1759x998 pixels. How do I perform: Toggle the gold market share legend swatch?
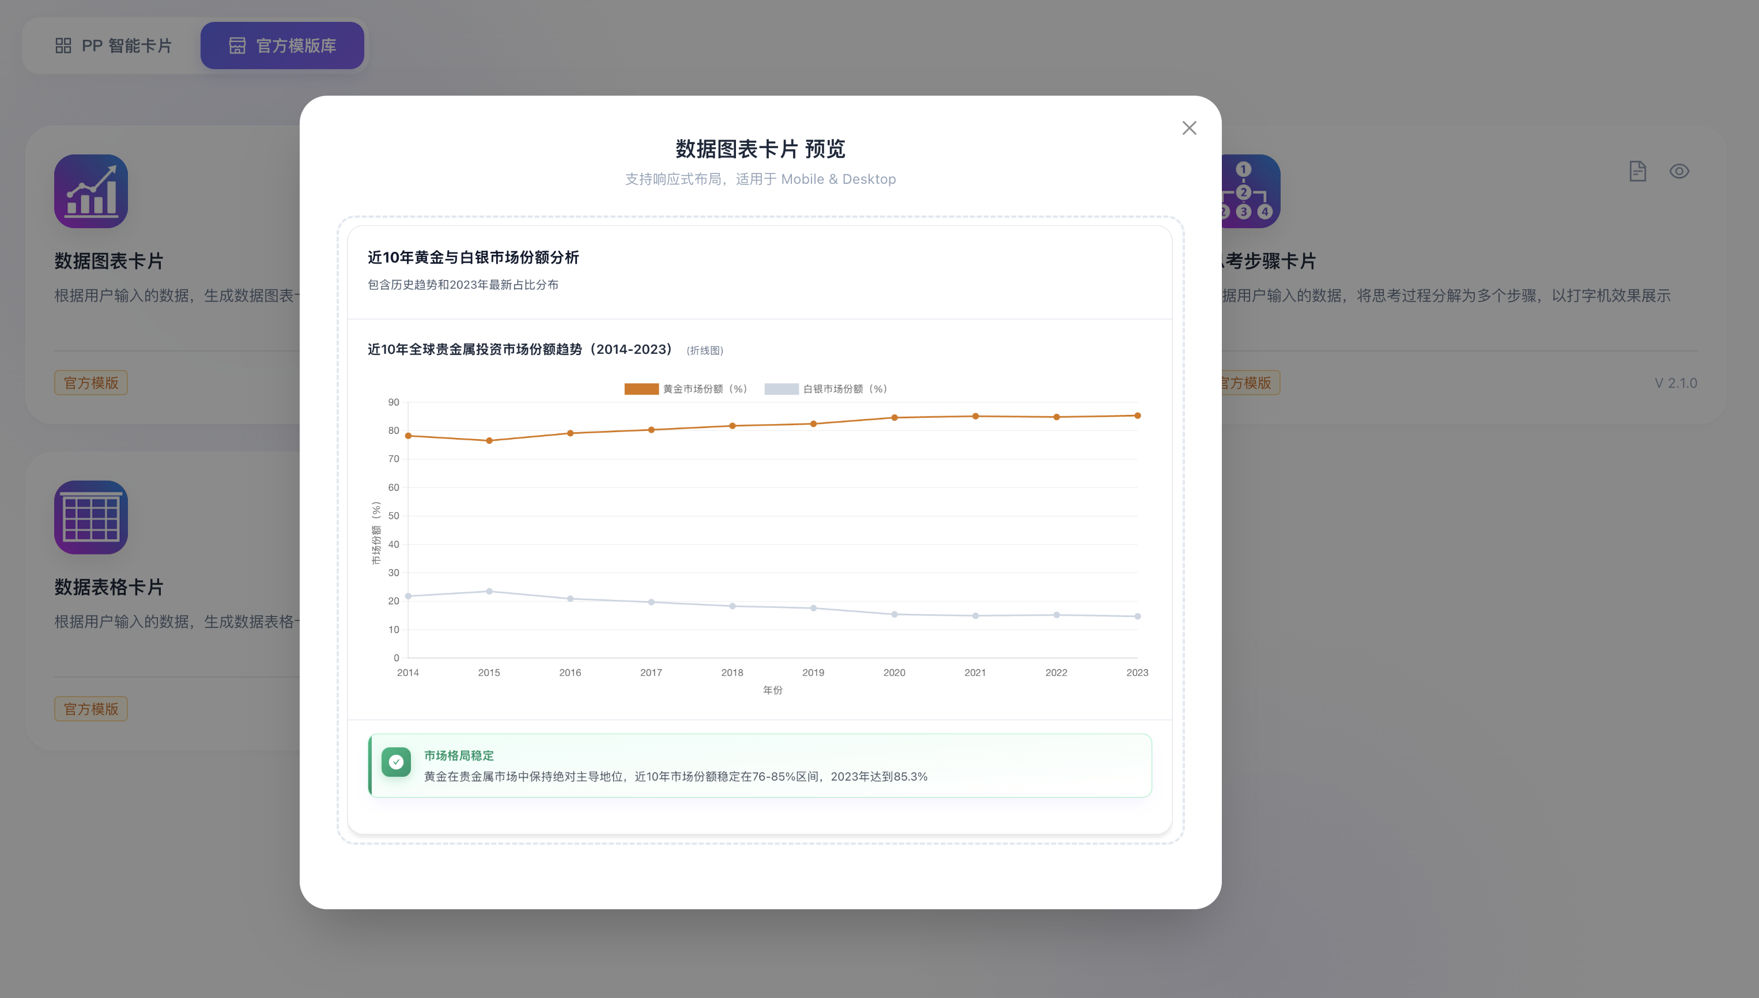pyautogui.click(x=641, y=388)
